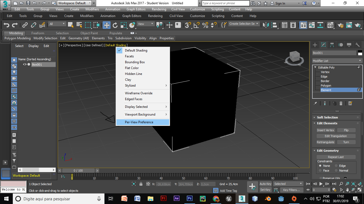The width and height of the screenshot is (364, 204).
Task: Click the Select and Rotate tool
Action: pos(115,25)
